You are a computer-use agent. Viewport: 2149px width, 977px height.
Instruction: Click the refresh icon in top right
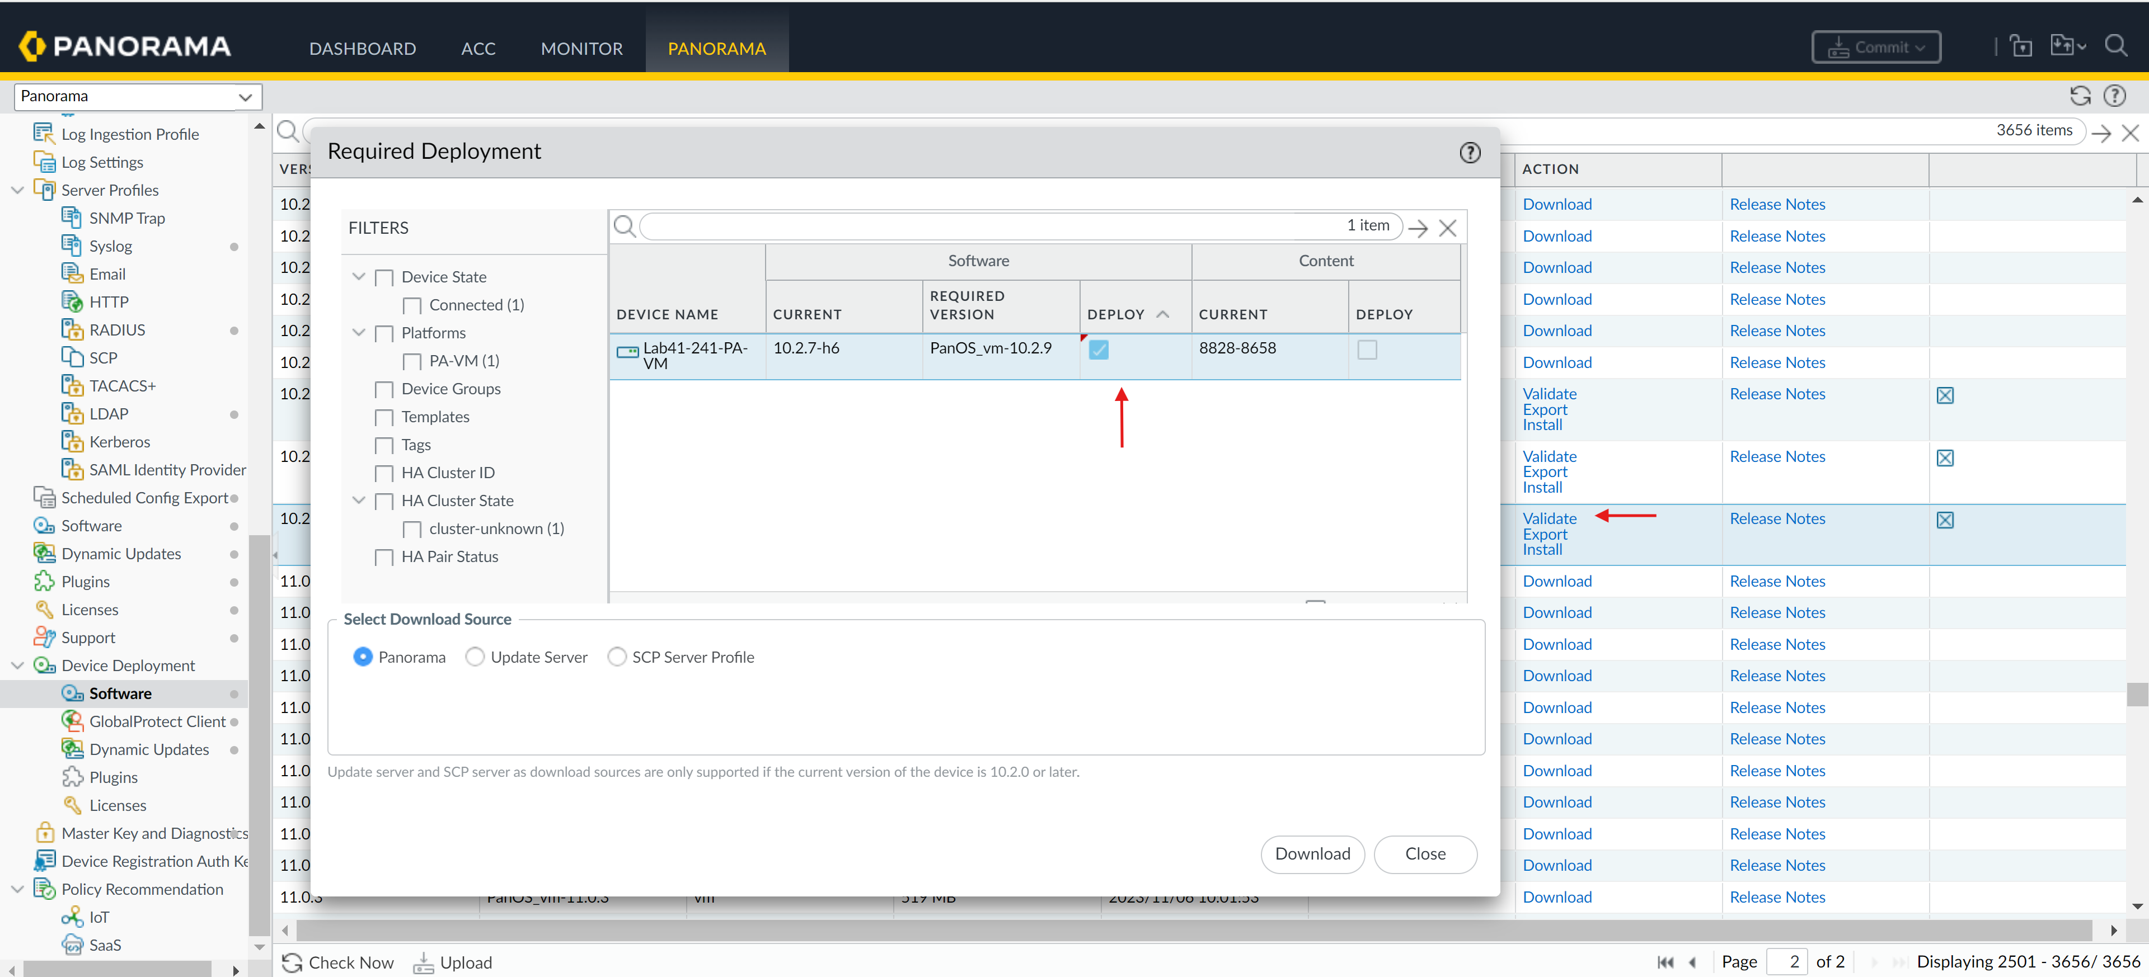coord(2080,96)
